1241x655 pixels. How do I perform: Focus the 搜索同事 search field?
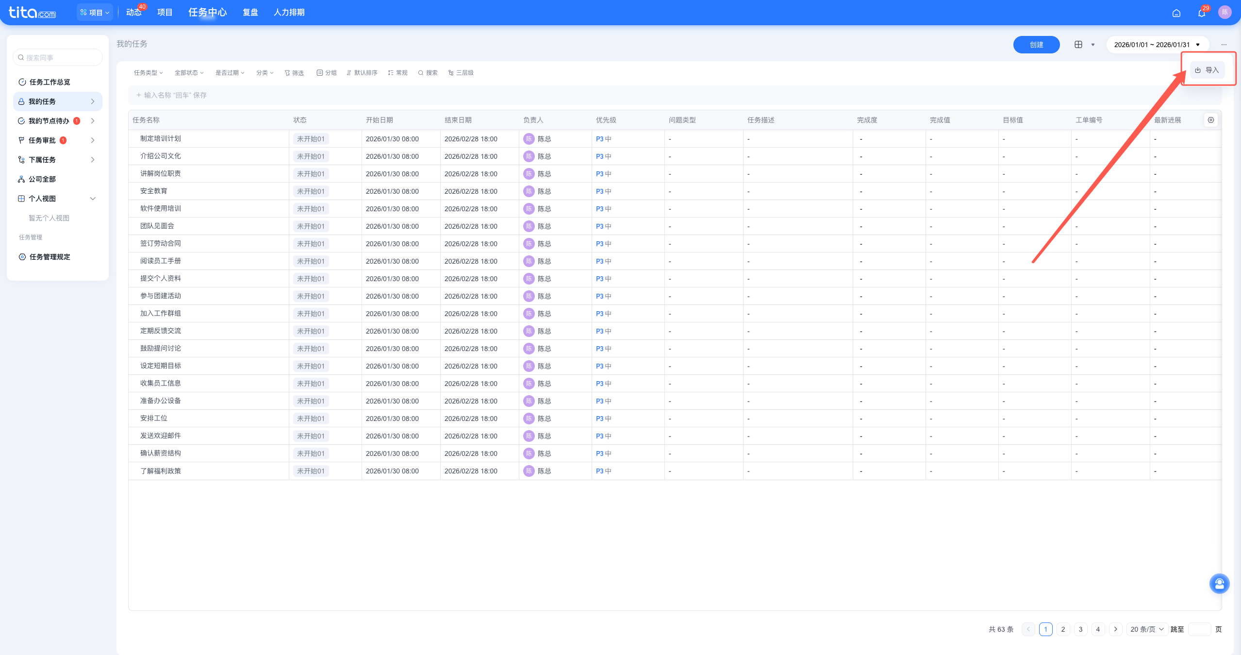(x=58, y=57)
